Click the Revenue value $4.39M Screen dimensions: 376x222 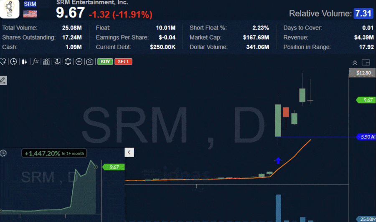(364, 37)
